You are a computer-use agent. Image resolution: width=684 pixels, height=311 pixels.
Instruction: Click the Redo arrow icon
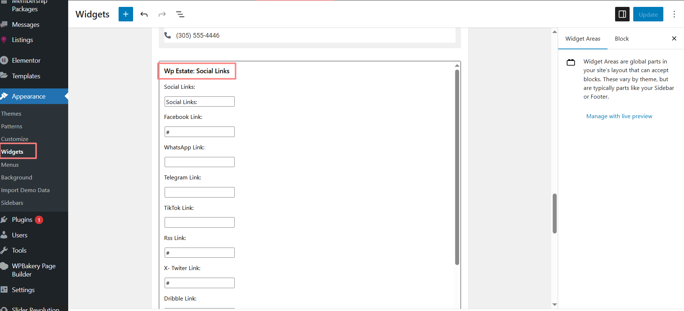[x=162, y=14]
